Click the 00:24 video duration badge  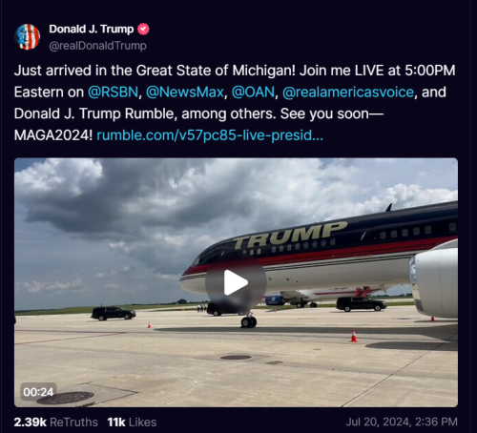[x=38, y=392]
